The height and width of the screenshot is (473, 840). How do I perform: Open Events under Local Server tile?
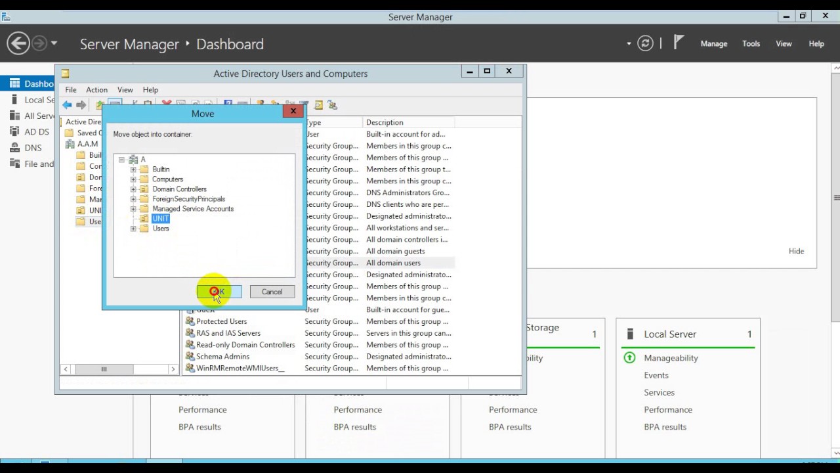click(656, 375)
